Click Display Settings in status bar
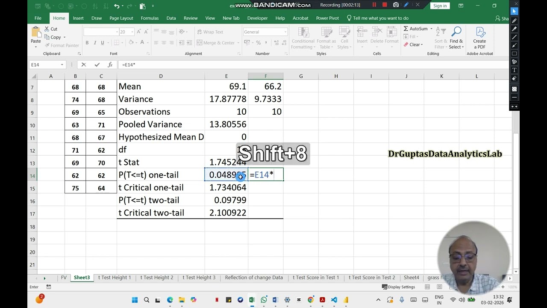The image size is (547, 308). click(398, 287)
